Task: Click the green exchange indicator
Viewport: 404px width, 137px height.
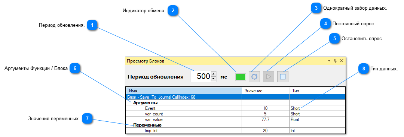Action: pos(241,77)
